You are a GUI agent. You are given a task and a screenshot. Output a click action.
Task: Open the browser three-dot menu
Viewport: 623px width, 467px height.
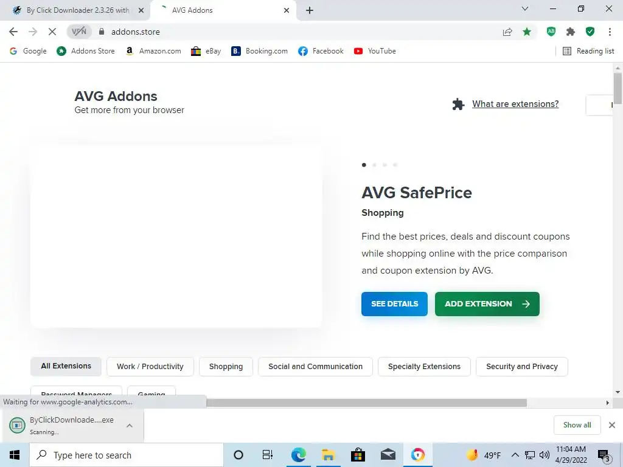[610, 32]
